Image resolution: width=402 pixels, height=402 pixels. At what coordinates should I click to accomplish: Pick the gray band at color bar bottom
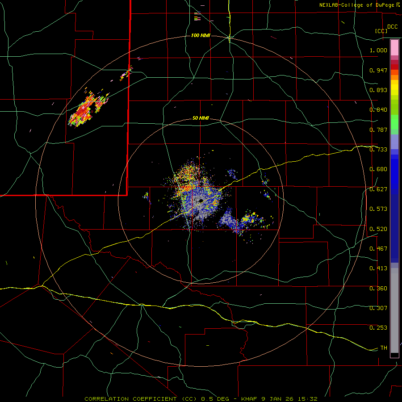click(394, 310)
